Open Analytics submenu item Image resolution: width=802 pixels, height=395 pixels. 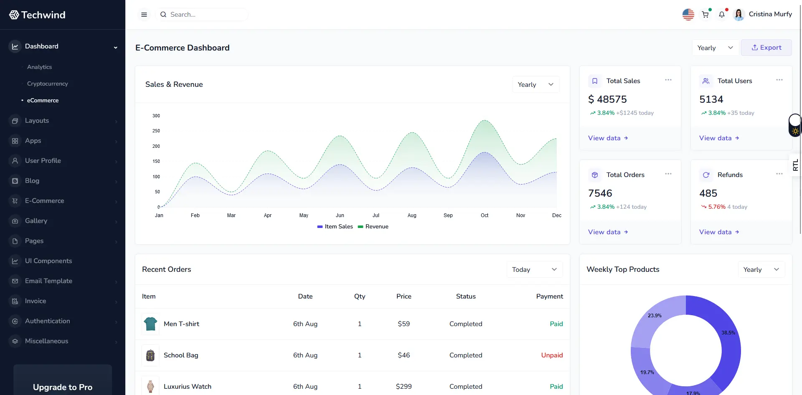click(39, 67)
